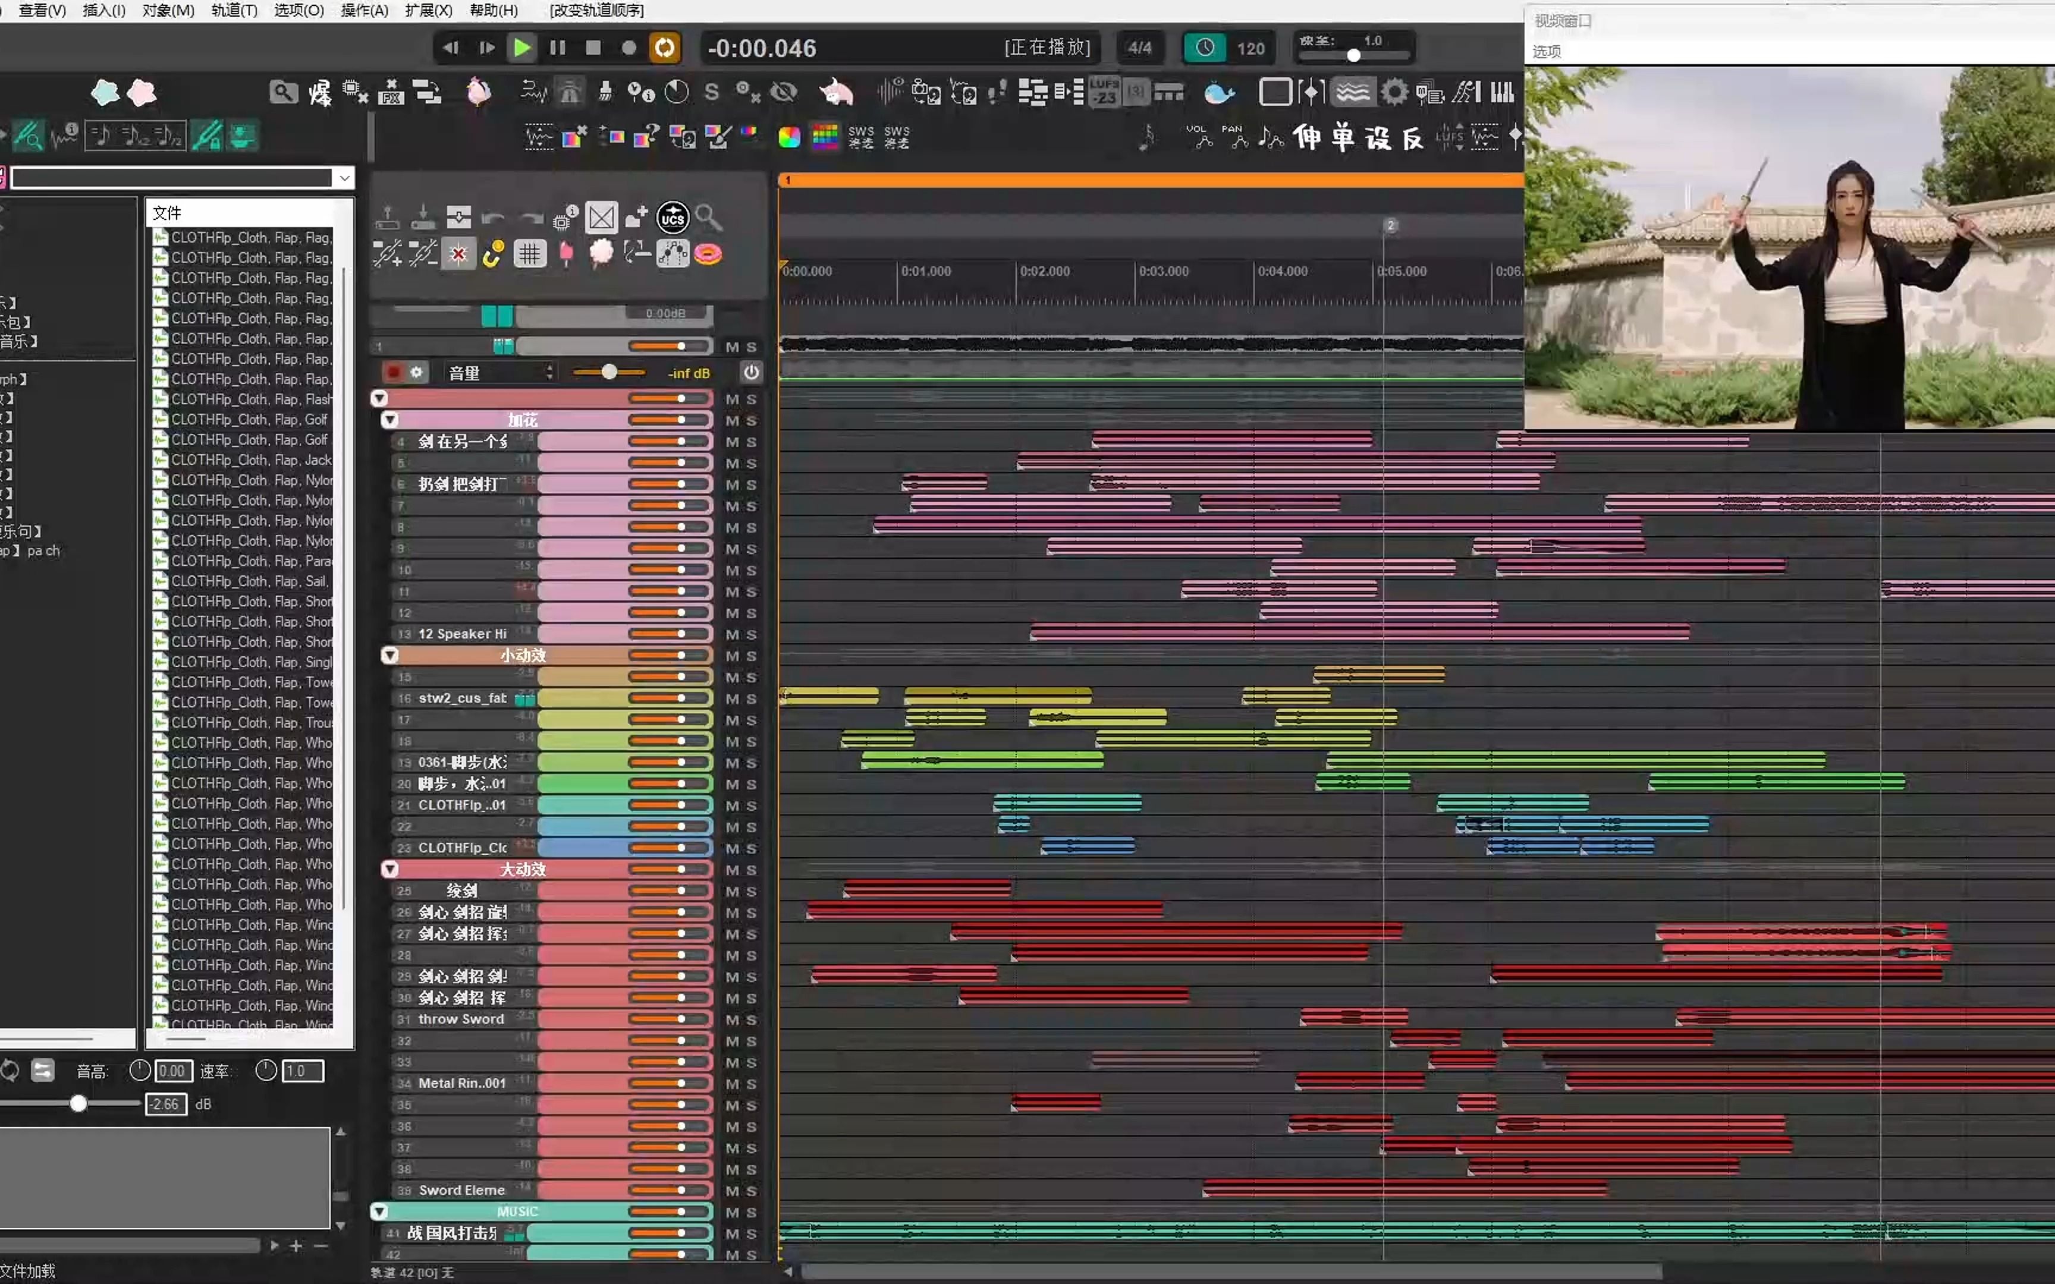Mute the throw Sword track
Screen dimensions: 2055x1284
[732, 1020]
